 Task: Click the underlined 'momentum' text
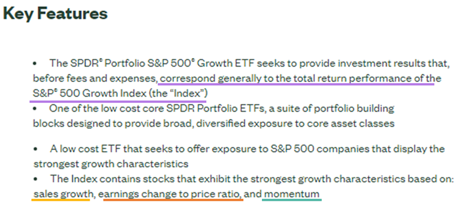pyautogui.click(x=291, y=194)
